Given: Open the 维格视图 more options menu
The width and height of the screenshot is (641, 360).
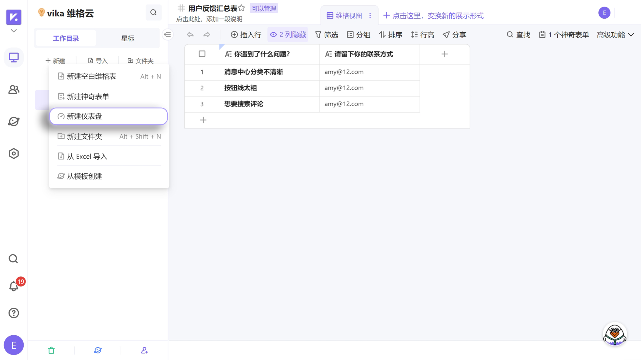Looking at the screenshot, I should click(370, 15).
